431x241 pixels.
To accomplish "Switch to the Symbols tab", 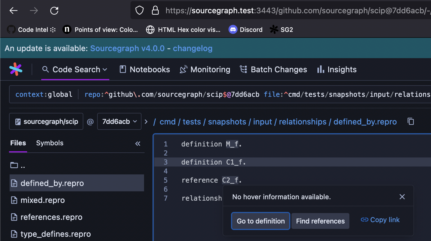I will coord(50,143).
